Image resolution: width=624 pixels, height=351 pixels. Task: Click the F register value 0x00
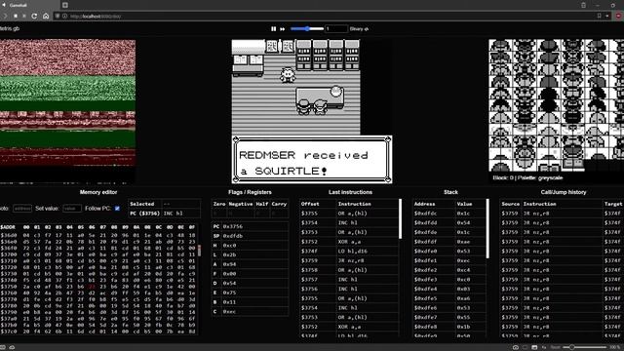coord(229,274)
